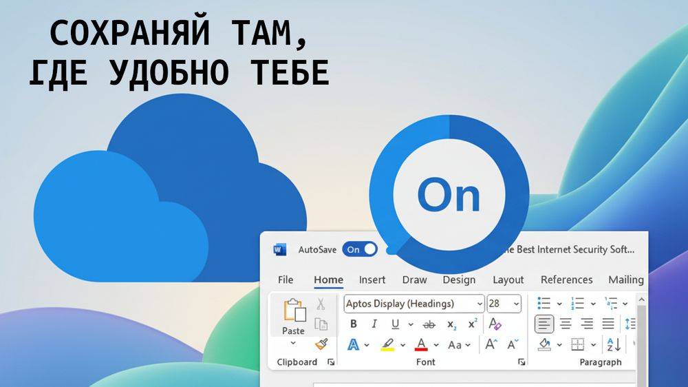Screen dimensions: 688x387
Task: Expand the Text Effects dropdown arrow
Action: [x=367, y=345]
